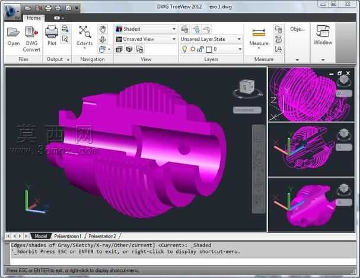Image resolution: width=360 pixels, height=278 pixels.
Task: Expand the Obje... panel
Action: coord(297,60)
